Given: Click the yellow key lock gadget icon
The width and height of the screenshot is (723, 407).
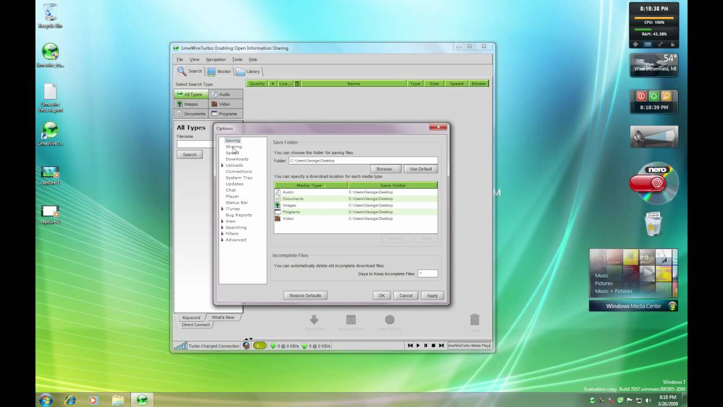Looking at the screenshot, I should pyautogui.click(x=666, y=96).
